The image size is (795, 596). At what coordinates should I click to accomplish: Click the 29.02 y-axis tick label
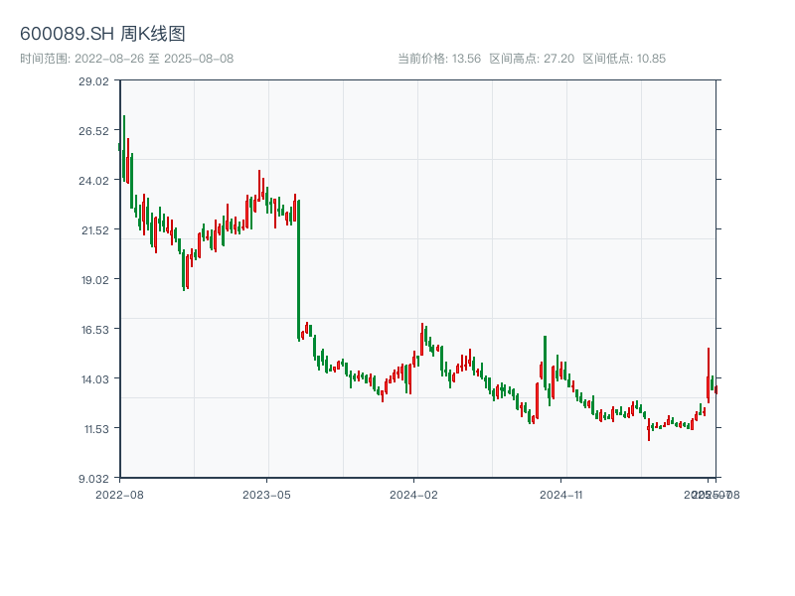click(x=93, y=80)
